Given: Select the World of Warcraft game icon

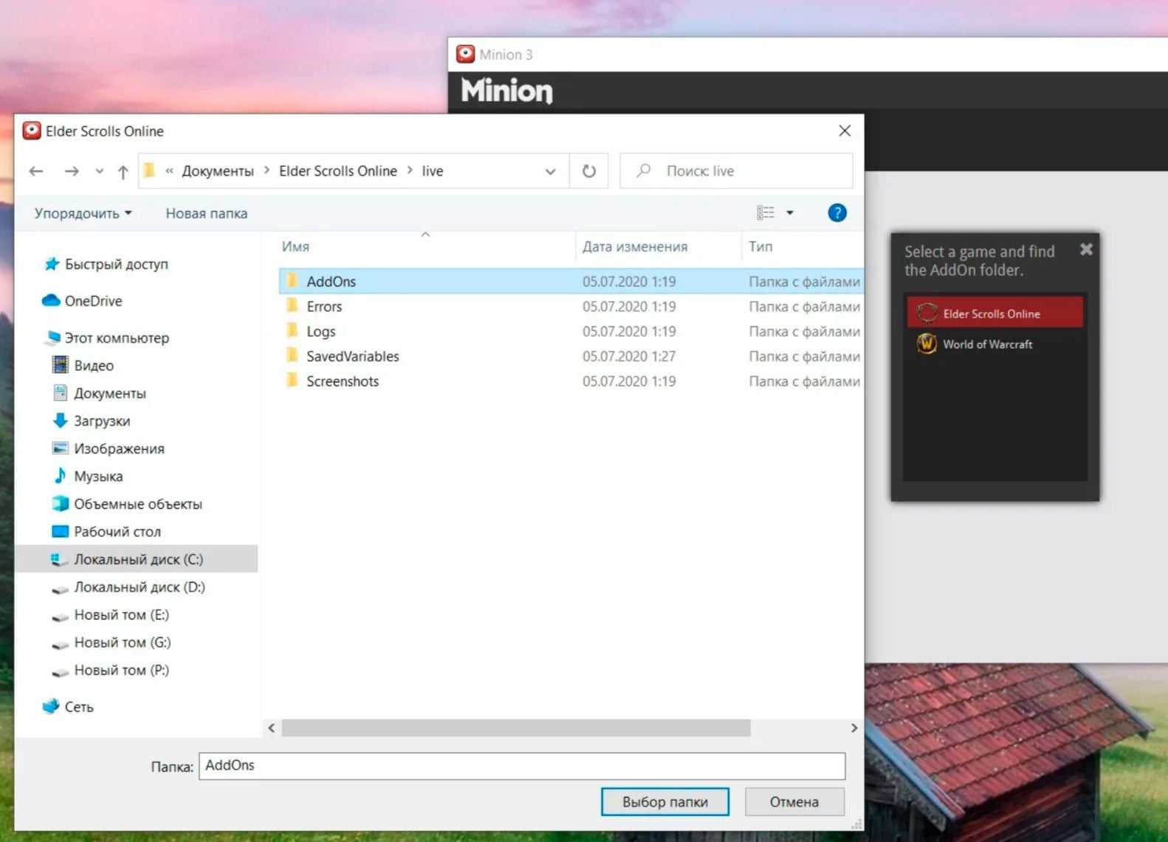Looking at the screenshot, I should click(x=927, y=344).
